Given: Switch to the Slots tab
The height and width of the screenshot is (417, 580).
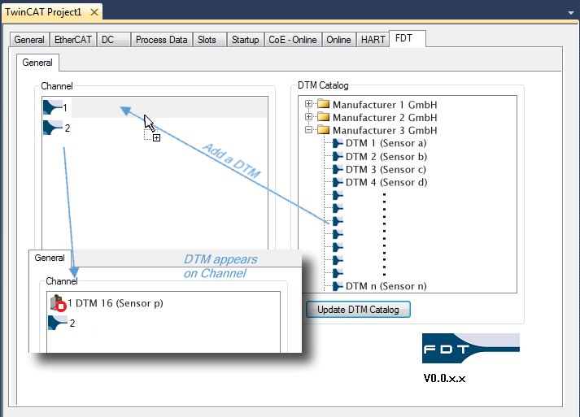Looking at the screenshot, I should (x=209, y=40).
